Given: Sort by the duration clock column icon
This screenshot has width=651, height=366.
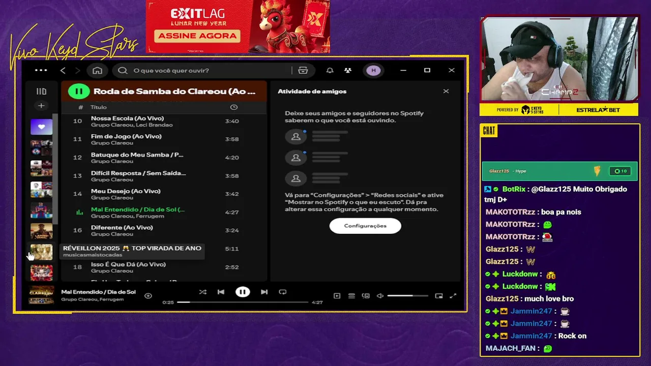Looking at the screenshot, I should (234, 107).
